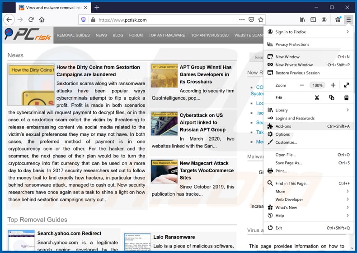Toggle the sidebar view icon
The width and height of the screenshot is (357, 253).
(x=313, y=20)
